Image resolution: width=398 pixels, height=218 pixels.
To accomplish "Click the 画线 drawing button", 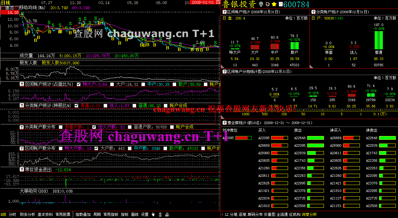I will pos(135,215).
